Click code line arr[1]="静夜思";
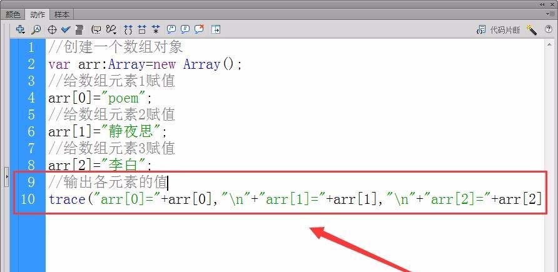 [x=108, y=131]
